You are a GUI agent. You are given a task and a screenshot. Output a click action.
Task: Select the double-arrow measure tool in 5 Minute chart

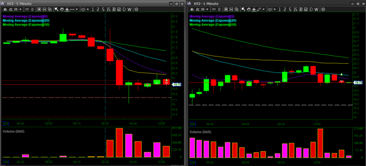coord(72,9)
